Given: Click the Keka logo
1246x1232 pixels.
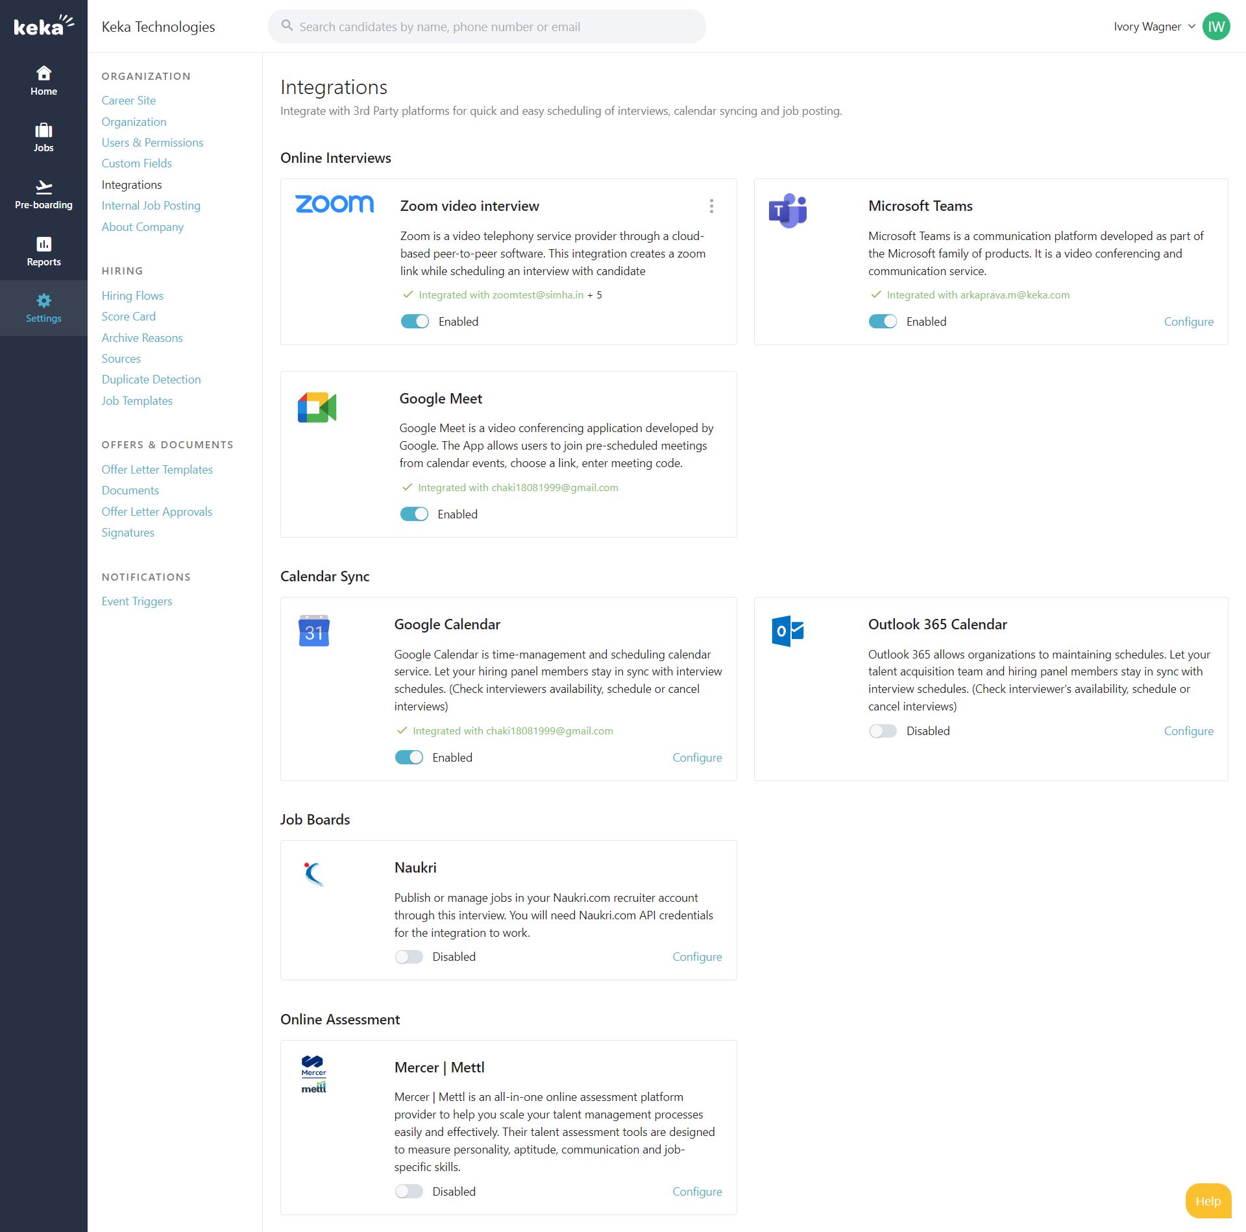Looking at the screenshot, I should tap(43, 25).
